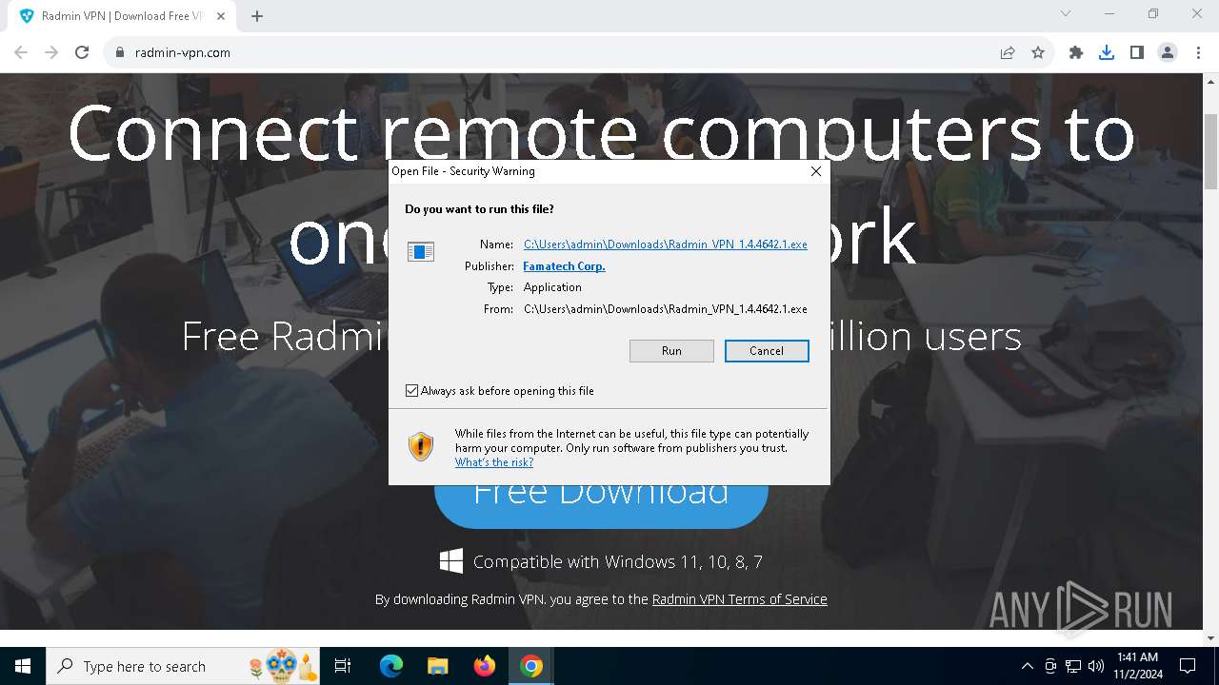Switch to Chrome on taskbar
1219x685 pixels.
pos(531,666)
